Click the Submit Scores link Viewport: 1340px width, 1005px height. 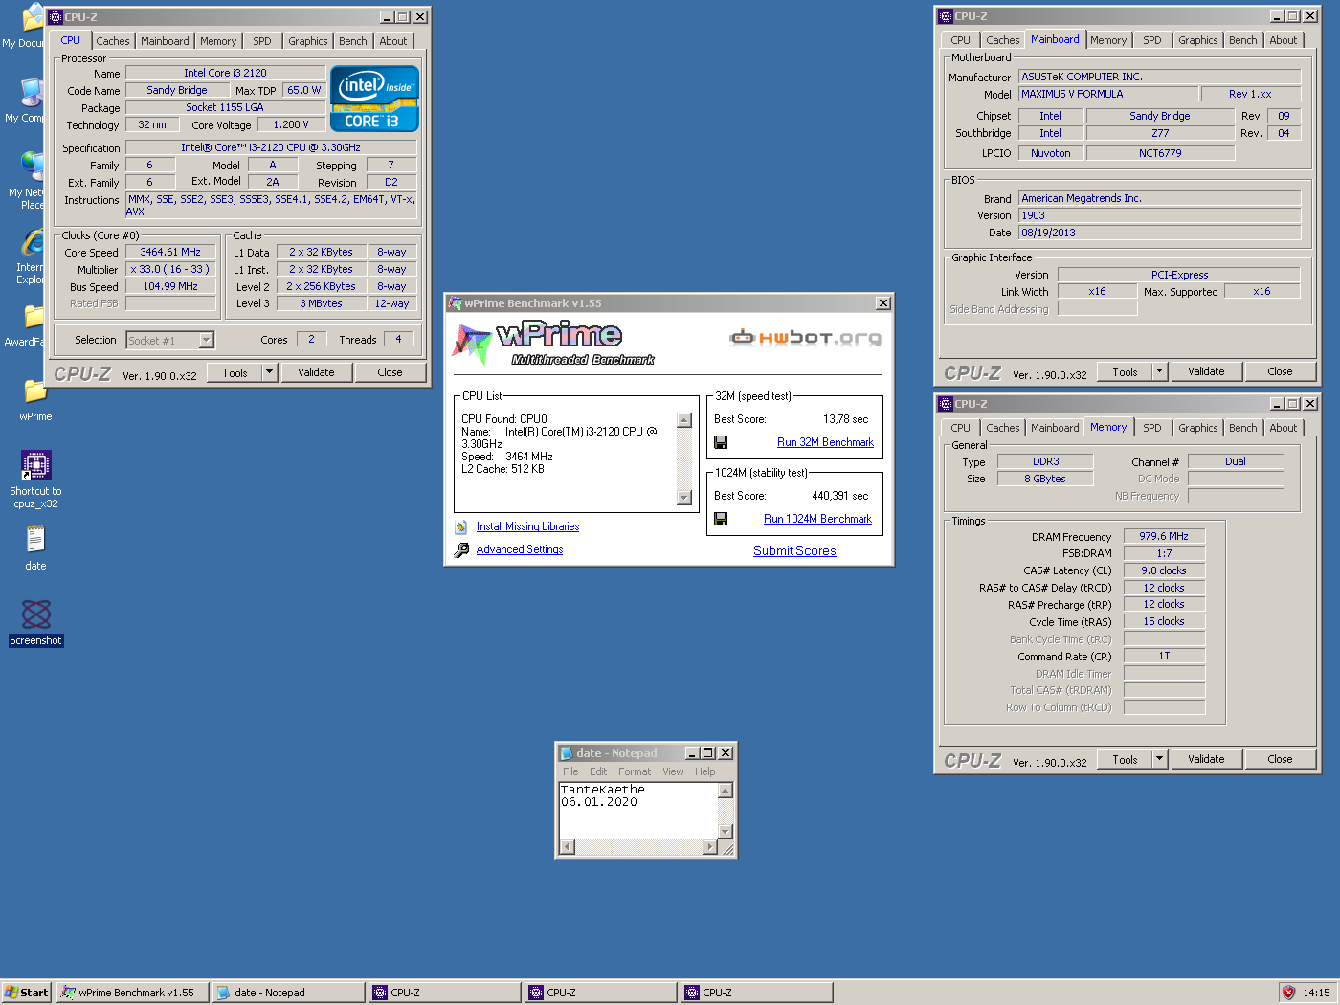794,550
